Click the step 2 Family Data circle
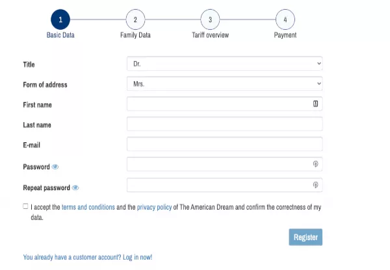The height and width of the screenshot is (270, 390). [x=135, y=19]
